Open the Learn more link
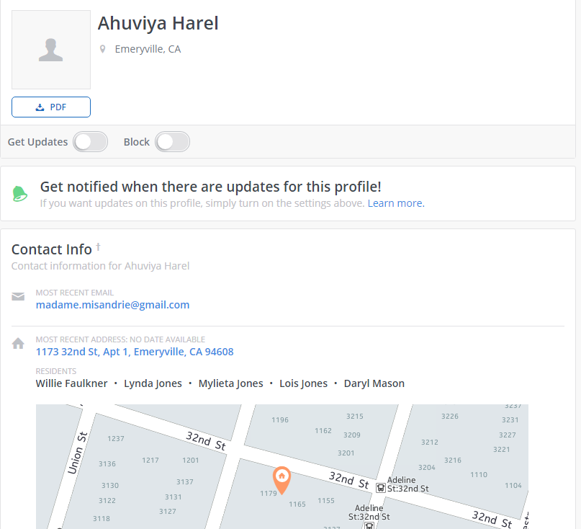 (396, 203)
